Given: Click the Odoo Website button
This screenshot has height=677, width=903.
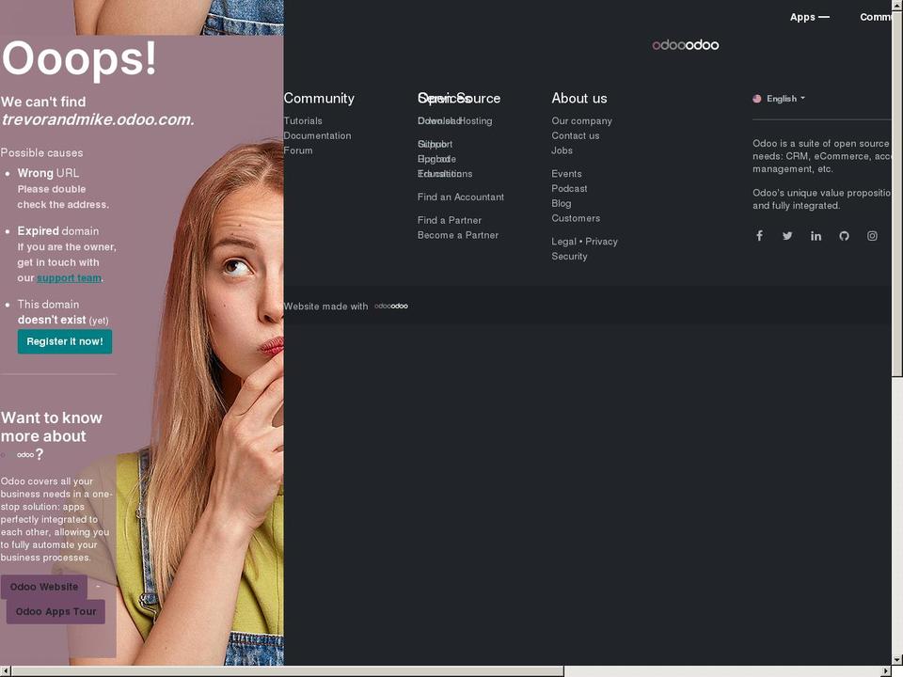Looking at the screenshot, I should click(44, 587).
